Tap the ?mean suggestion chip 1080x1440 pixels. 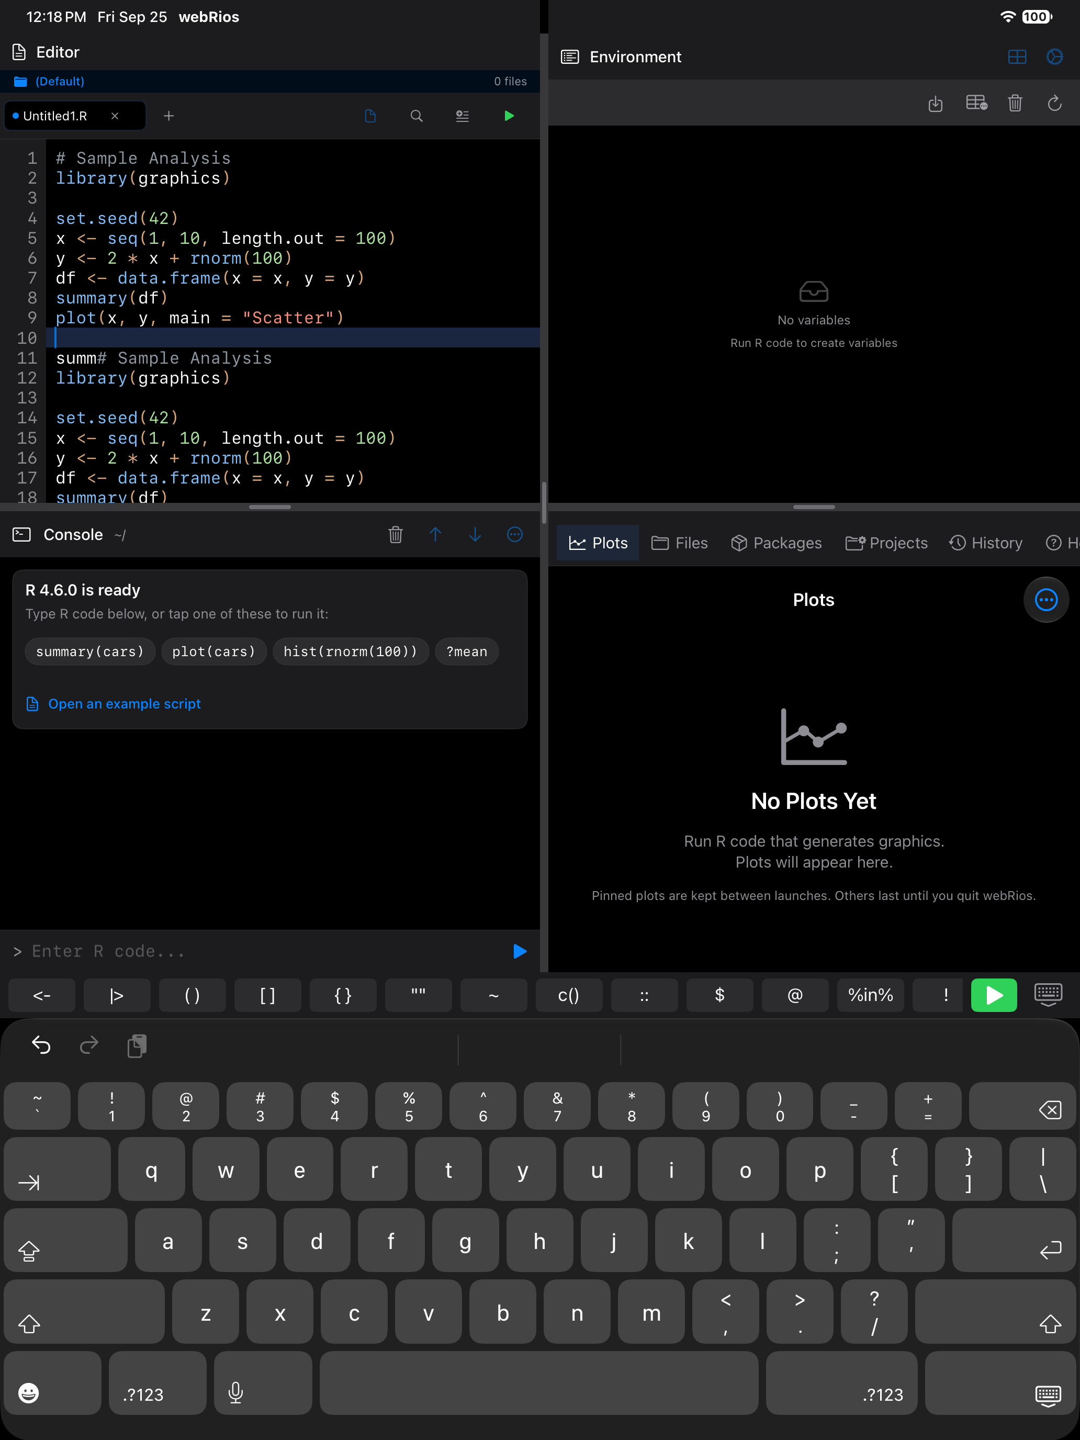pyautogui.click(x=467, y=651)
